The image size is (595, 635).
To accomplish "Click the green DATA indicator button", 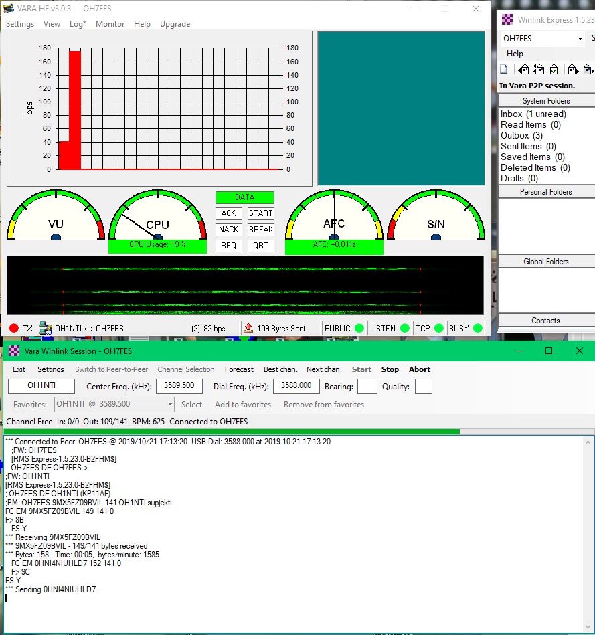I will click(245, 197).
